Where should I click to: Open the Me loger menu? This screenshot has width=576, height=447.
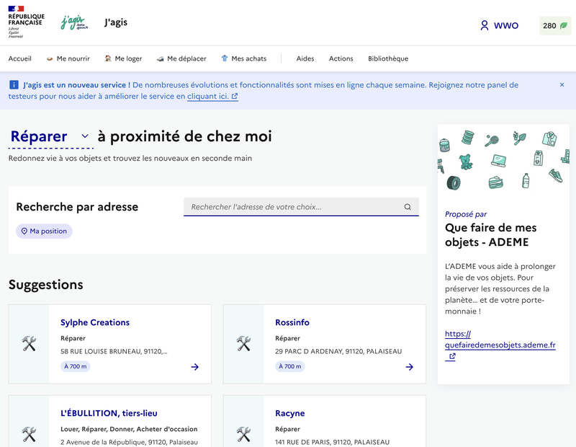point(123,58)
